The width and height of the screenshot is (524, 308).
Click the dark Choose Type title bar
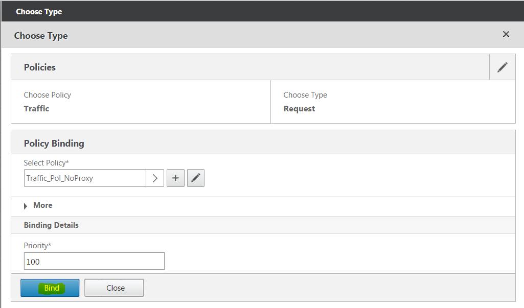pyautogui.click(x=39, y=11)
